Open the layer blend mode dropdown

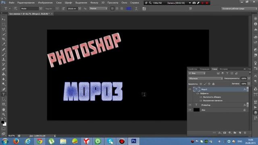206,79
